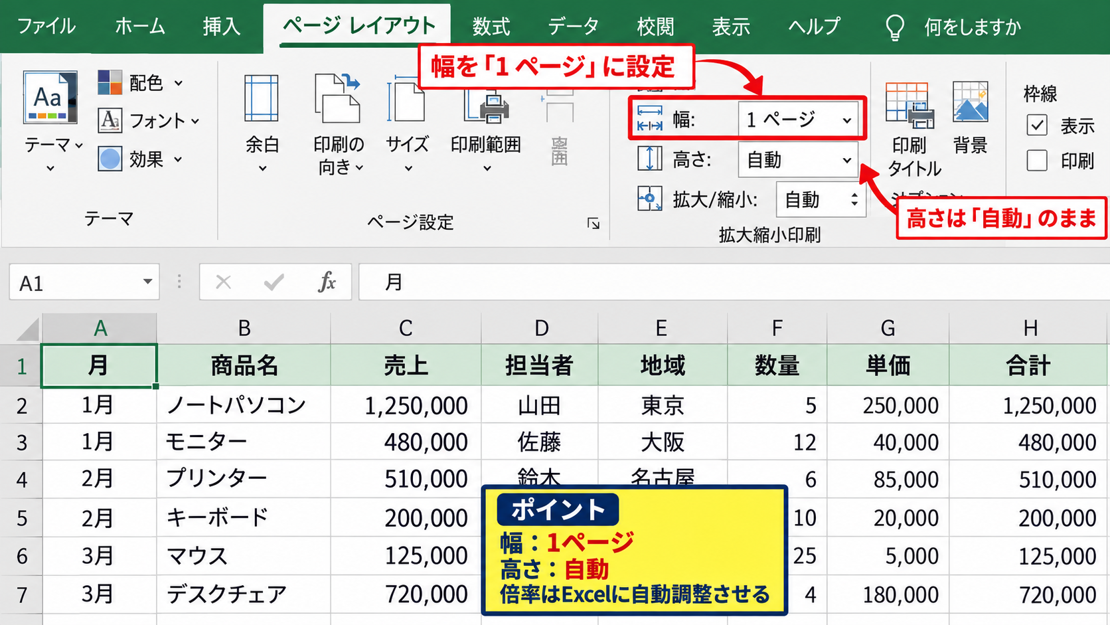Click the 拡大/縮小 scale icon

pos(649,199)
